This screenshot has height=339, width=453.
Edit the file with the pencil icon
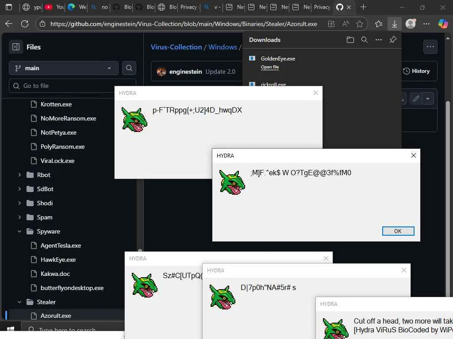(416, 98)
